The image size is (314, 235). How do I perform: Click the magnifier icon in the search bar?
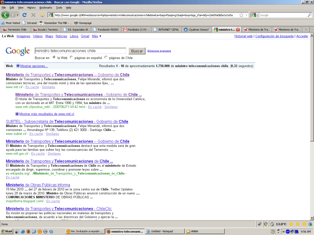click(x=309, y=15)
